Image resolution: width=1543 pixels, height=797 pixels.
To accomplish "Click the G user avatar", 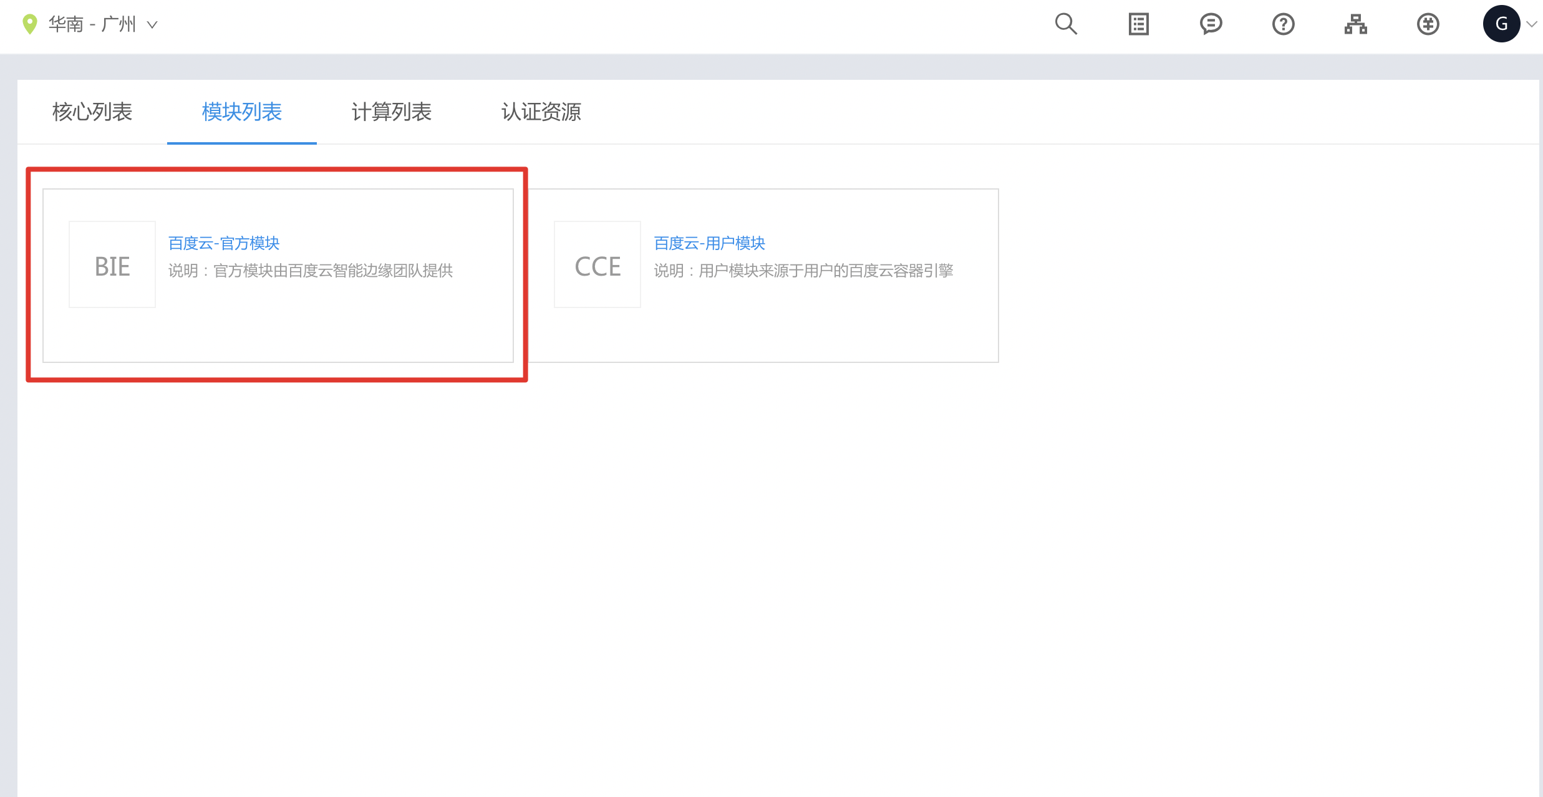I will coord(1501,24).
